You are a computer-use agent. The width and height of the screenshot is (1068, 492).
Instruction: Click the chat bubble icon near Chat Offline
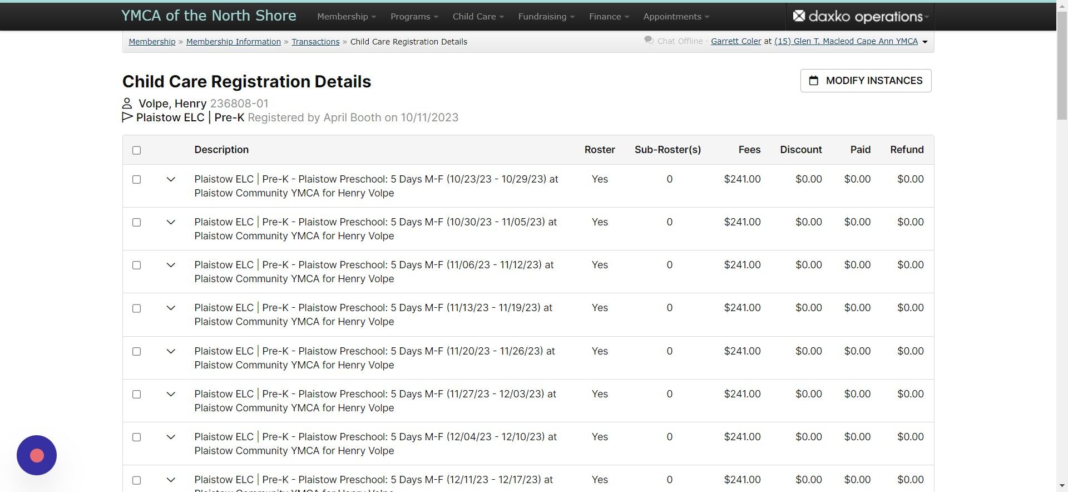coord(649,41)
